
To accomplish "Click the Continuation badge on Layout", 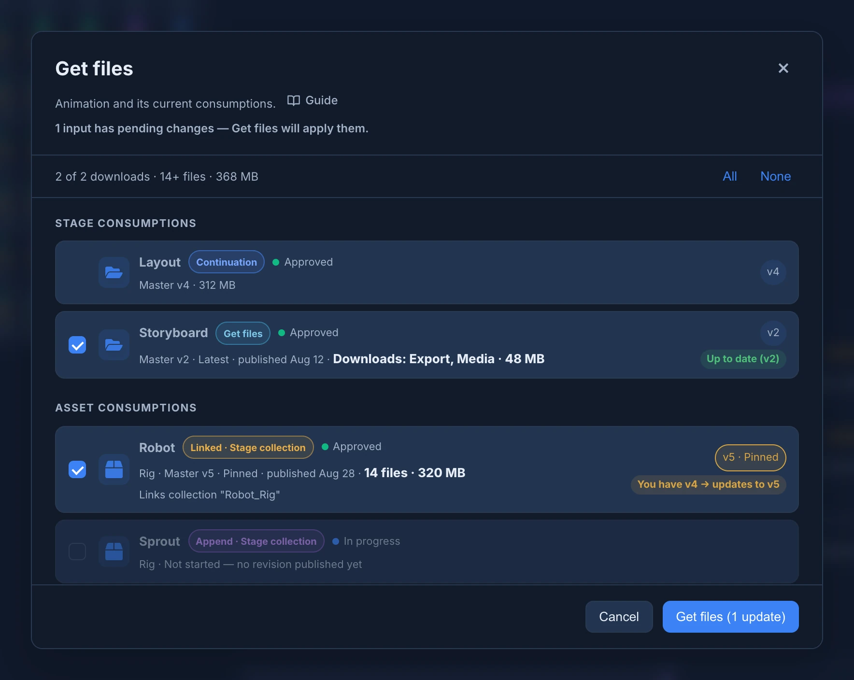I will click(x=227, y=262).
